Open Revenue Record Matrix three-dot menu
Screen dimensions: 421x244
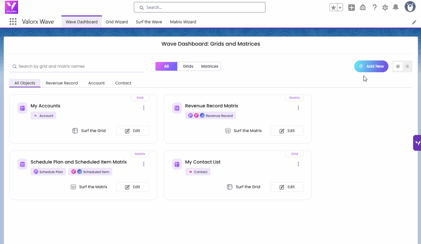point(298,108)
